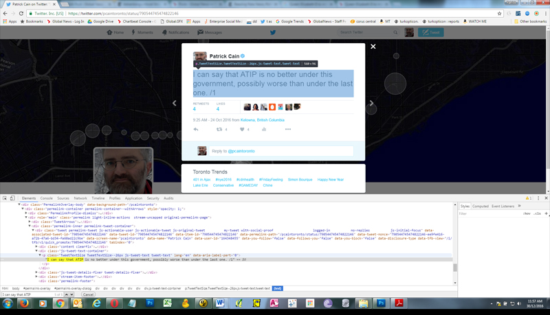Switch to DevTools Sources tab
This screenshot has width=550, height=315.
[x=63, y=198]
